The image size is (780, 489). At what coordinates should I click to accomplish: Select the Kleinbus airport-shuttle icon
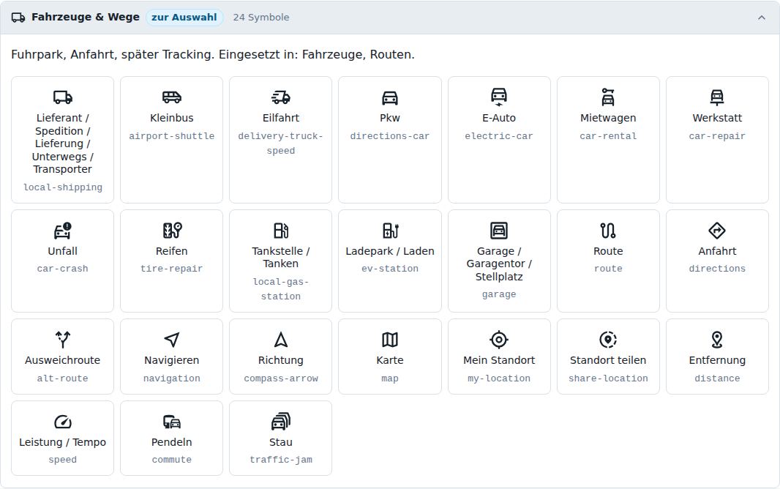[x=172, y=97]
